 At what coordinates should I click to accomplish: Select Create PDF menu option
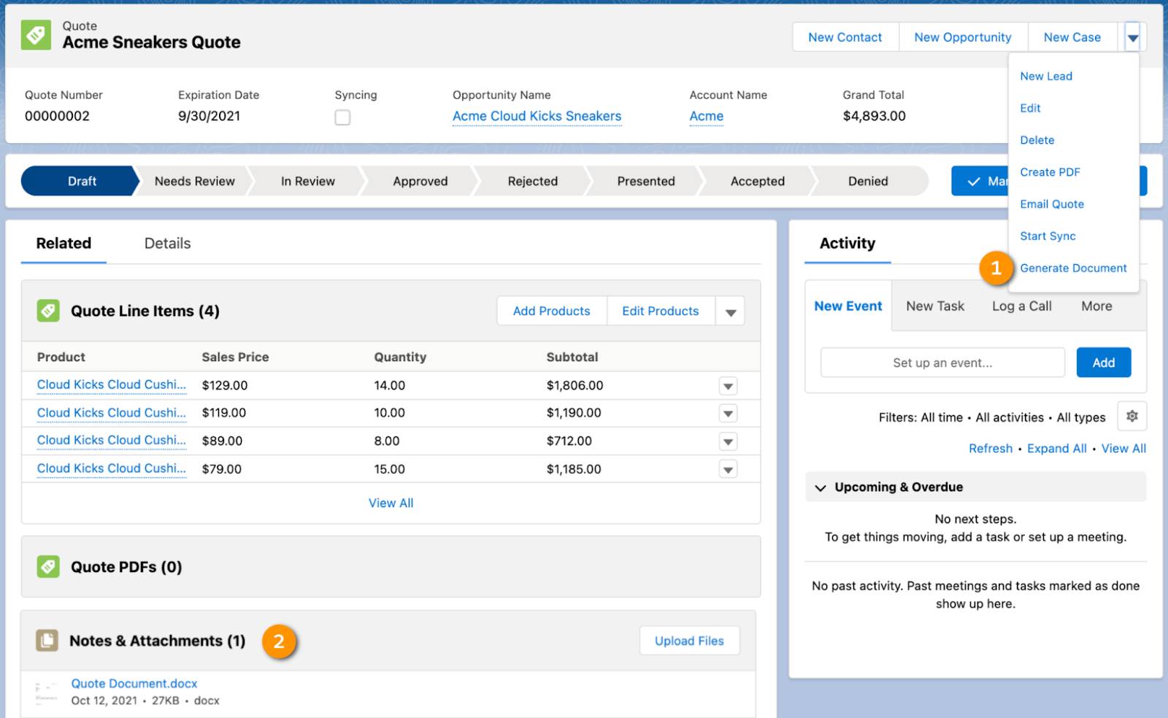pyautogui.click(x=1050, y=172)
